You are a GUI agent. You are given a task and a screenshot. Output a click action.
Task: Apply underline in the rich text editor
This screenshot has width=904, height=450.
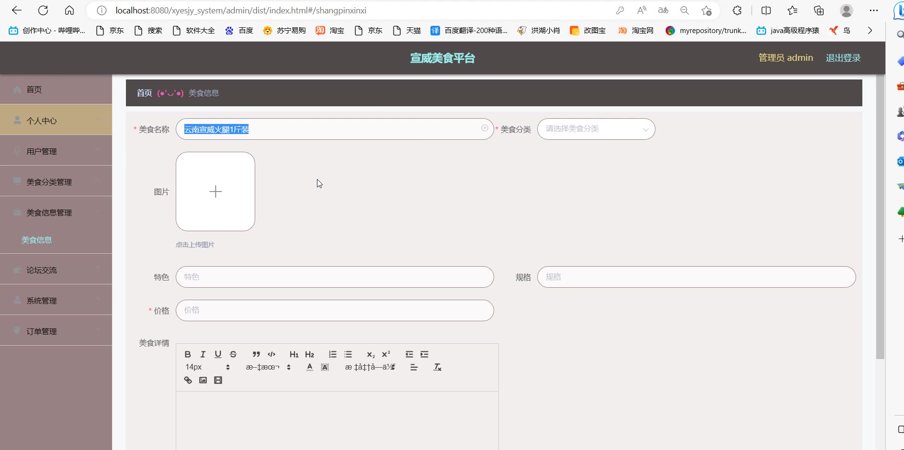(218, 354)
